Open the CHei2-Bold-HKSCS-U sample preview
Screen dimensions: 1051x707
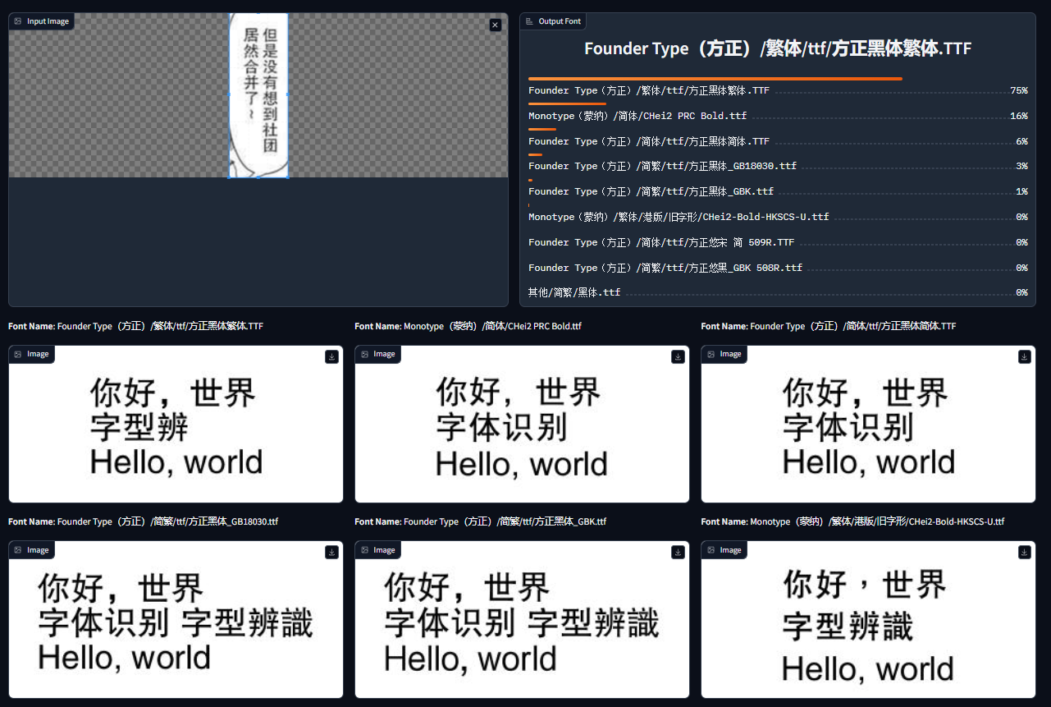[x=868, y=620]
